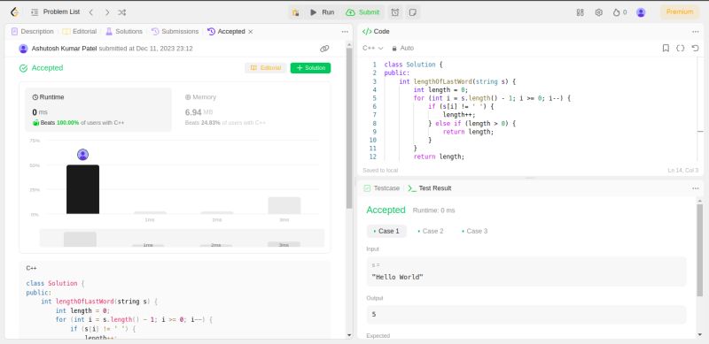Select Case 3

pyautogui.click(x=475, y=231)
